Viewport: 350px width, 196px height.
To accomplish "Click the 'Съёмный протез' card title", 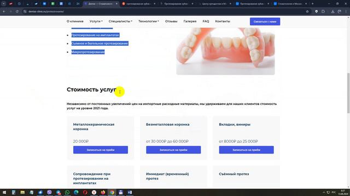I will (234, 174).
